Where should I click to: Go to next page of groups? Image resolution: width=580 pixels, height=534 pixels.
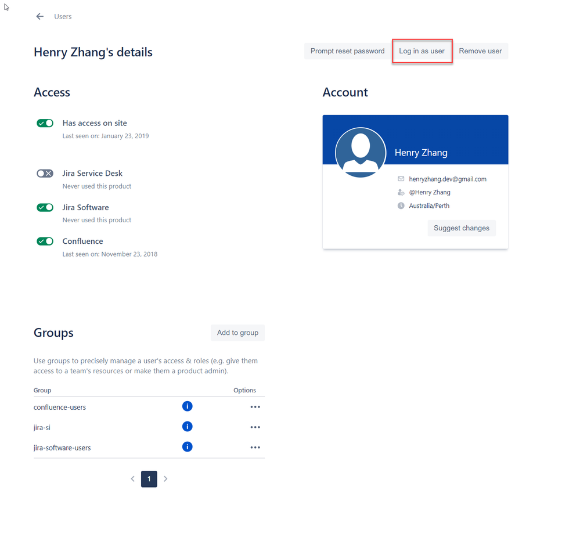click(165, 479)
